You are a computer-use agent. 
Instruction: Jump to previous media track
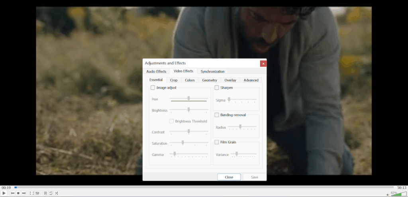tap(12, 193)
